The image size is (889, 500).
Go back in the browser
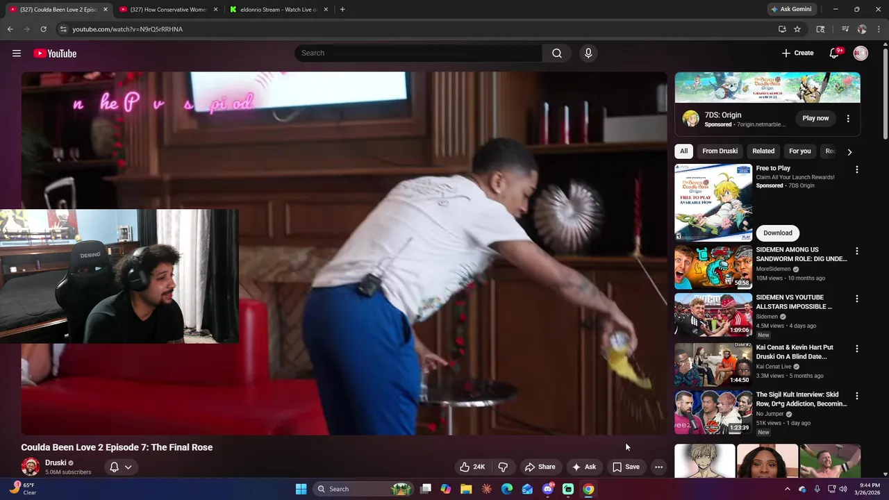(10, 29)
